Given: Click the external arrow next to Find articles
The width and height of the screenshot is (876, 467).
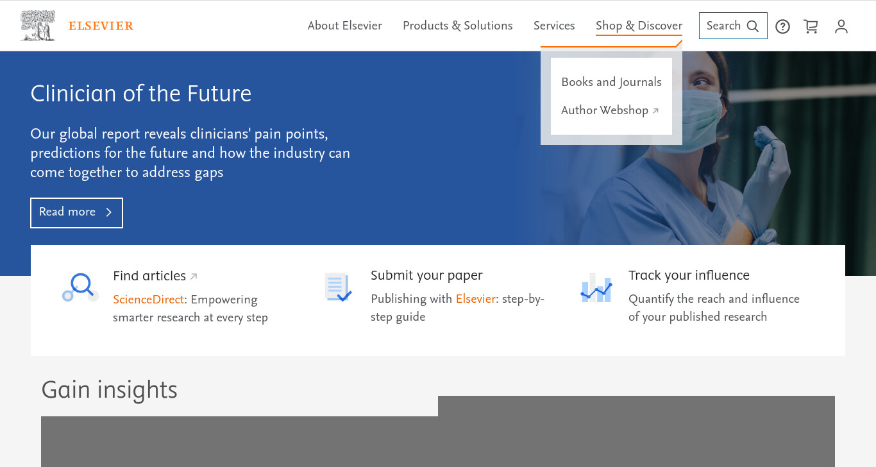Looking at the screenshot, I should click(x=194, y=276).
